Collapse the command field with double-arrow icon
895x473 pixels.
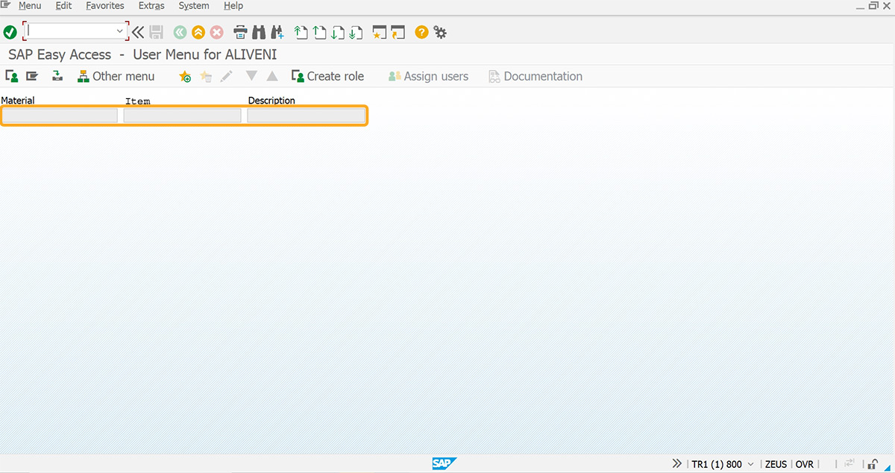pyautogui.click(x=138, y=32)
